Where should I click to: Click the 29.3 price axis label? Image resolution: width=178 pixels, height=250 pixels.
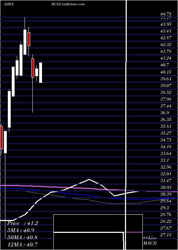pyautogui.click(x=164, y=208)
